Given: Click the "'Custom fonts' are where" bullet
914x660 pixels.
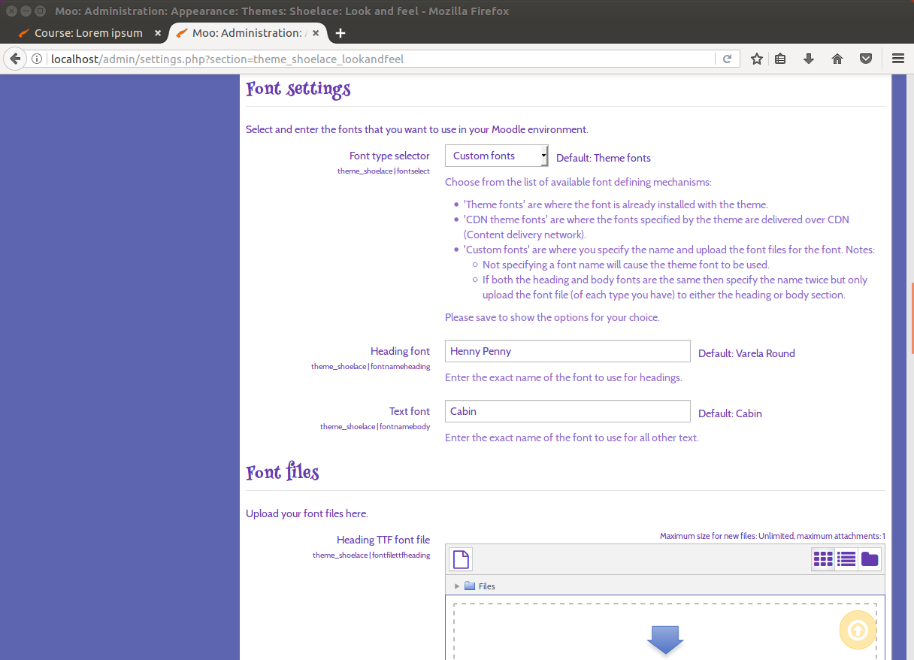Looking at the screenshot, I should pyautogui.click(x=669, y=250).
